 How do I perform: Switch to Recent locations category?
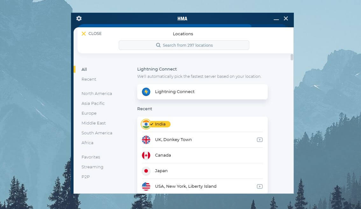pos(88,79)
